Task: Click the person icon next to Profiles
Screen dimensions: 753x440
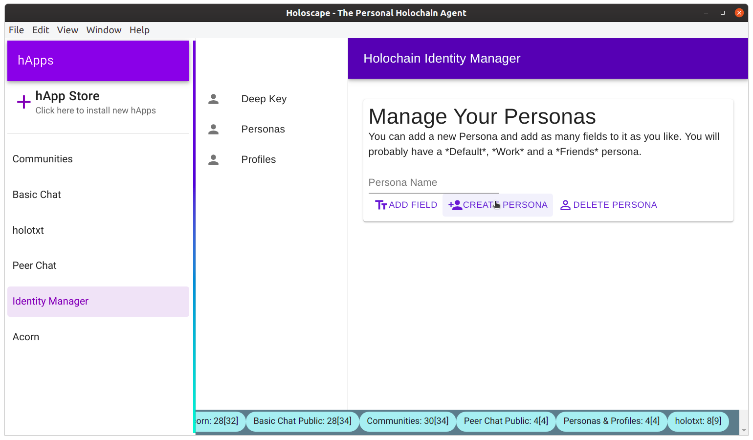Action: click(x=213, y=160)
